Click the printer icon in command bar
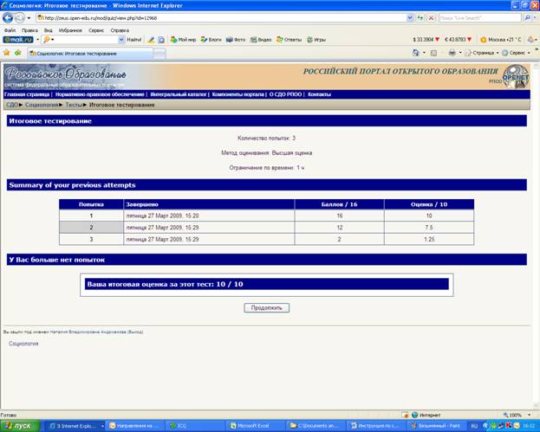 pyautogui.click(x=452, y=53)
